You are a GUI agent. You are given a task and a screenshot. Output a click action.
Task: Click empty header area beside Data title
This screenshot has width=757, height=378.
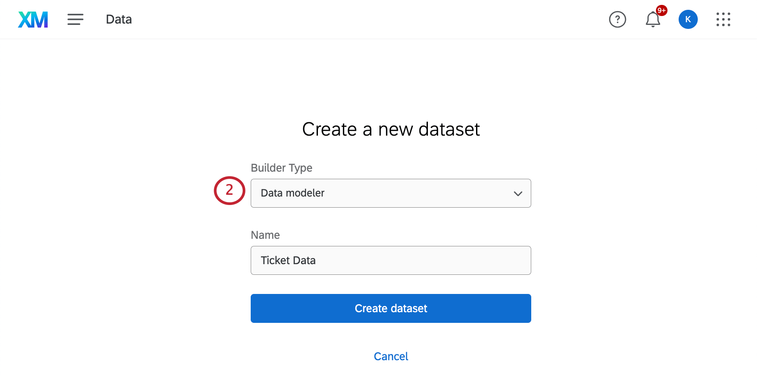click(356, 20)
